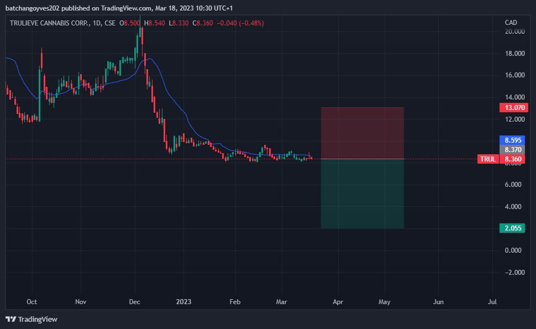Image resolution: width=536 pixels, height=329 pixels.
Task: Click the 16.000 price axis label
Action: tap(514, 75)
